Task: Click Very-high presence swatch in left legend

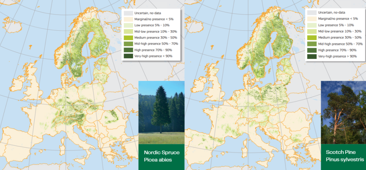Action: pos(128,56)
